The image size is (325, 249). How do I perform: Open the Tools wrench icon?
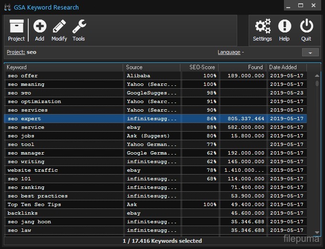79,27
